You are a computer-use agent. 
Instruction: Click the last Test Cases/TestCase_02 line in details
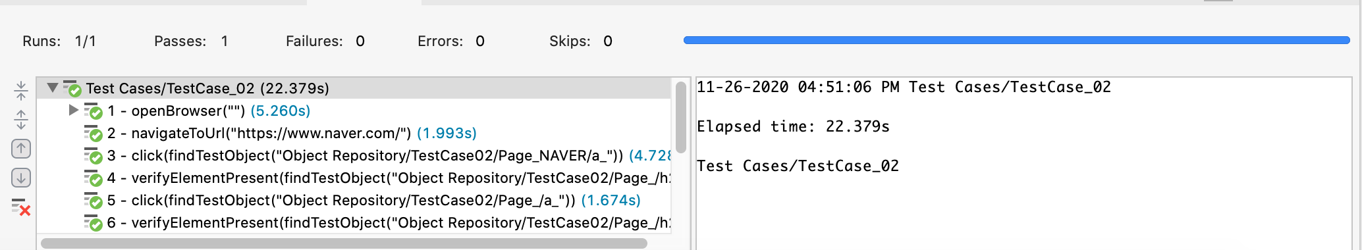(x=798, y=166)
